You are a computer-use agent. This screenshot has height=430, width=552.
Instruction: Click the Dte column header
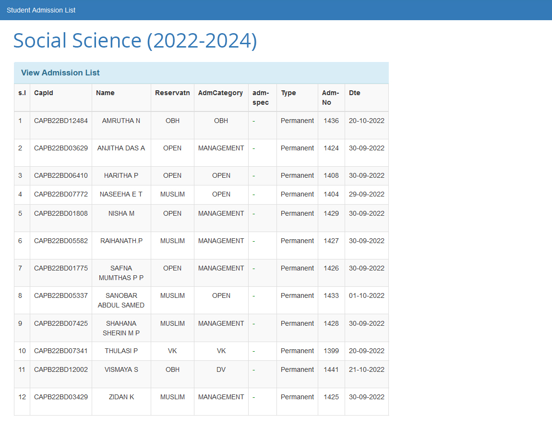(355, 93)
